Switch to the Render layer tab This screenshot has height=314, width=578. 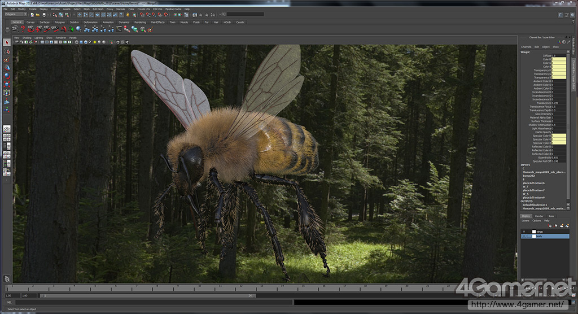coord(539,216)
